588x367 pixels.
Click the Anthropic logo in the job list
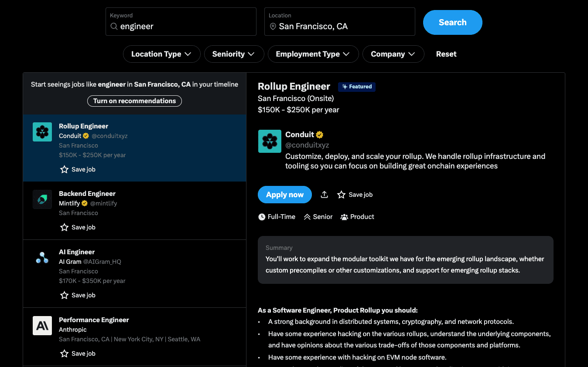(x=42, y=326)
